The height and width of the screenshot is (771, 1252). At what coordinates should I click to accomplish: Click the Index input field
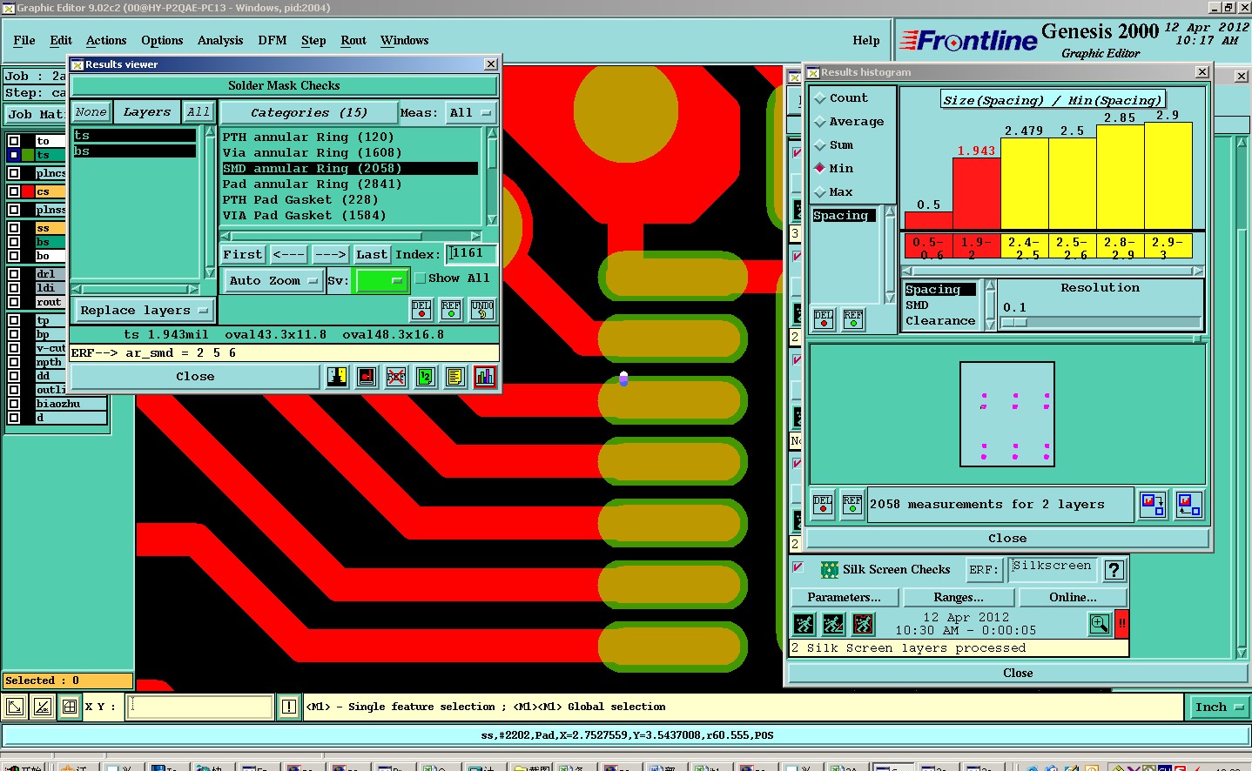[x=471, y=254]
